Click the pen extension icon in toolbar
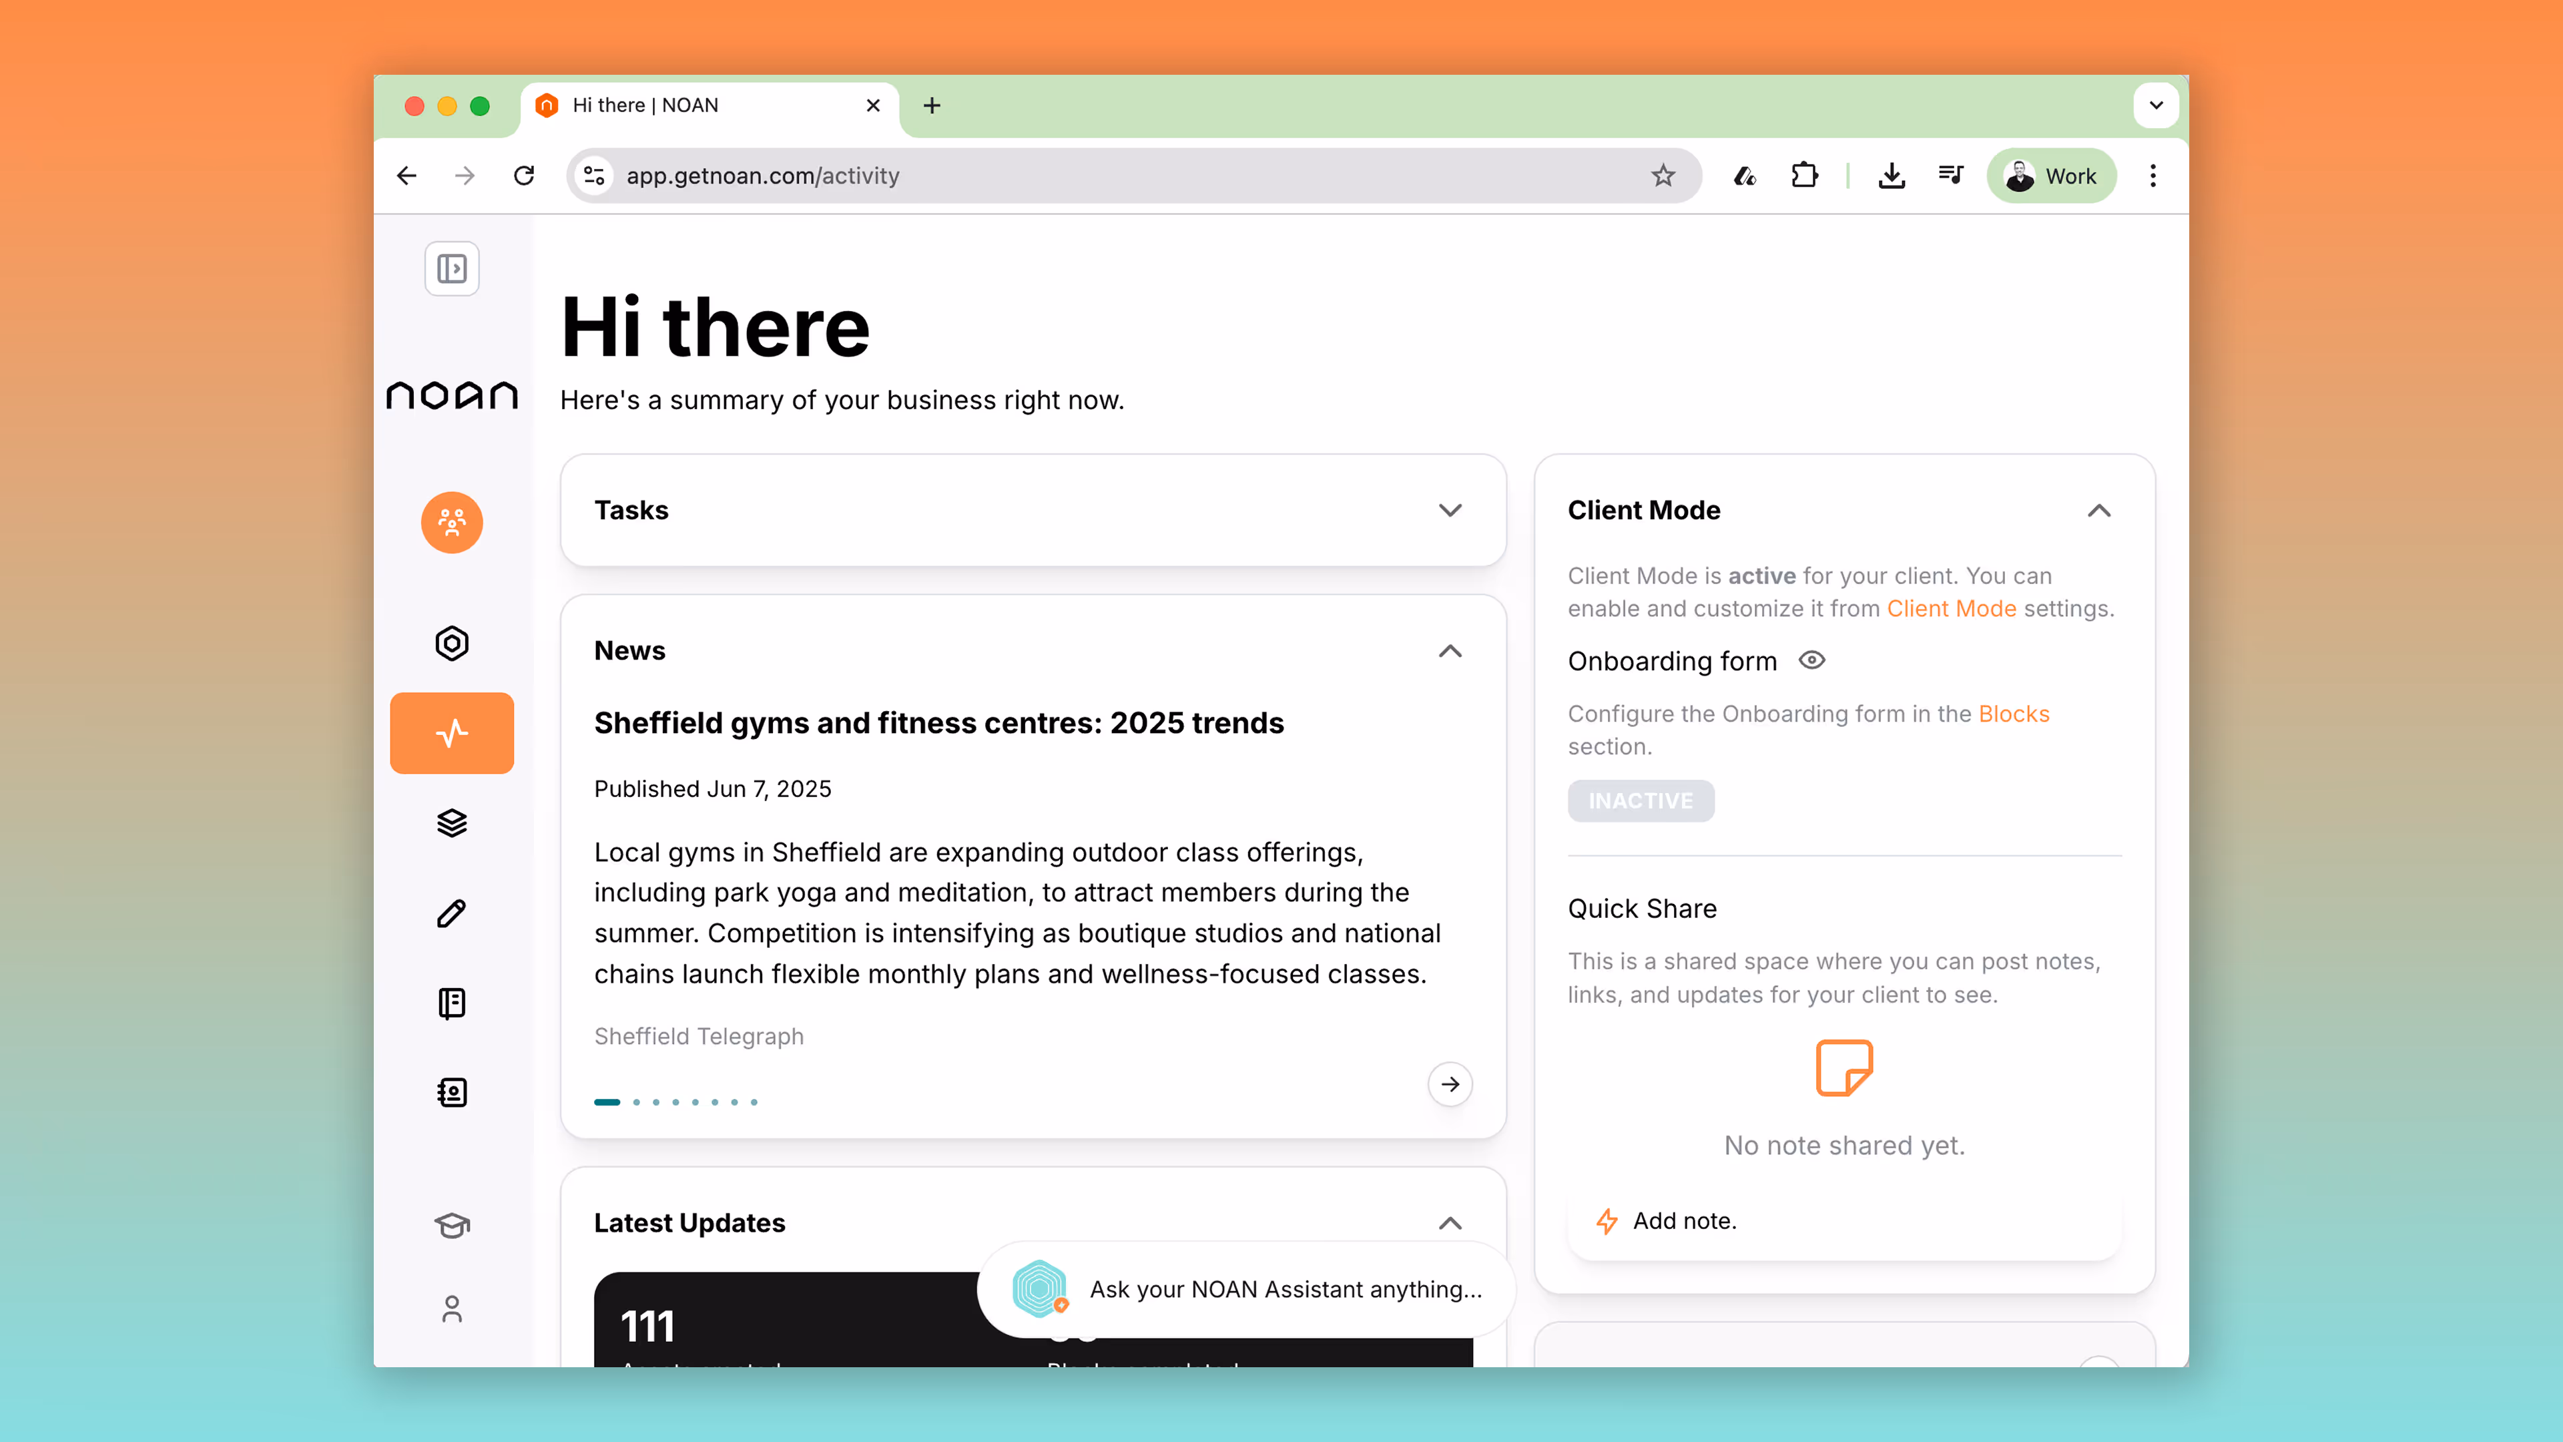This screenshot has width=2563, height=1442. coord(1744,176)
